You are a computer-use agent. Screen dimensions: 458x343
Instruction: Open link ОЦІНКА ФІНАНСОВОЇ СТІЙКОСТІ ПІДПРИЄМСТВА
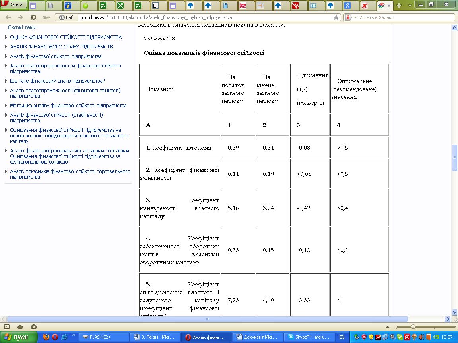(x=66, y=37)
